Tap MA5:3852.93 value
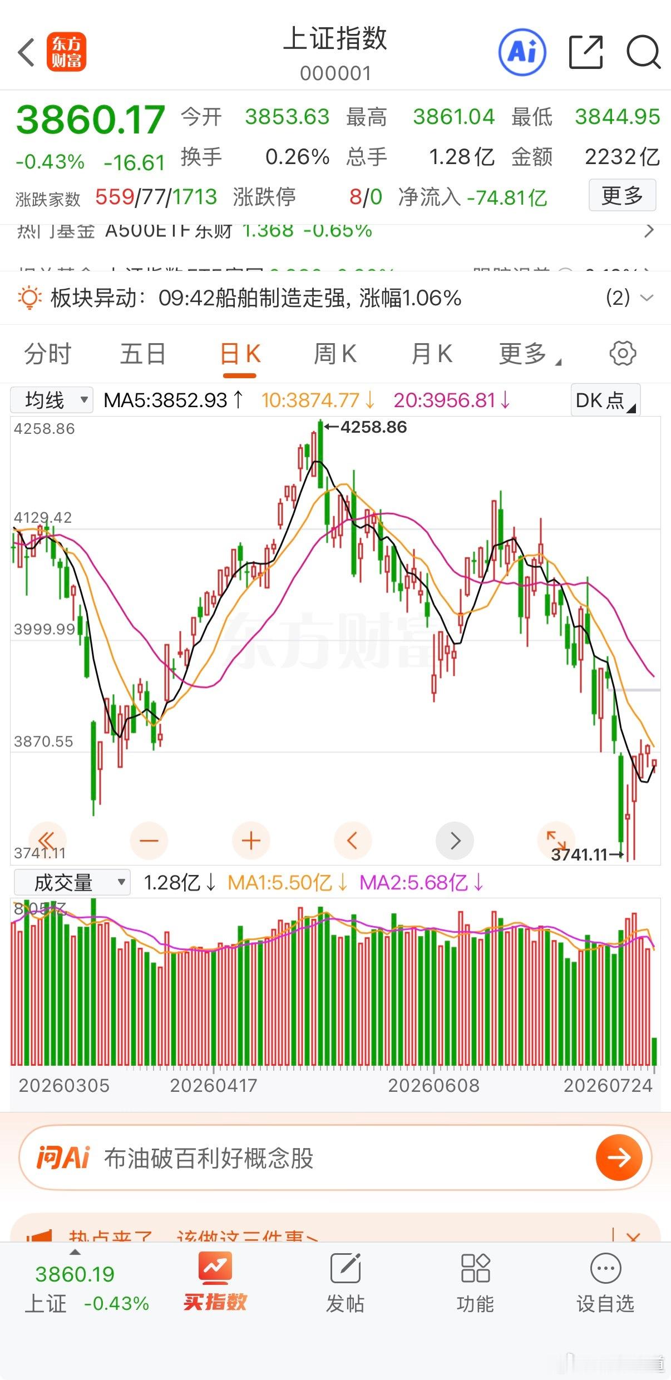Image resolution: width=671 pixels, height=1380 pixels. pyautogui.click(x=174, y=400)
